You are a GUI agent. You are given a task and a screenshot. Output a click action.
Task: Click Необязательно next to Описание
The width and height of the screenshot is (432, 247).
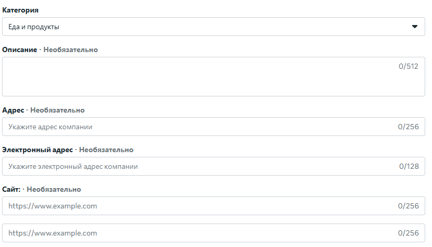(x=70, y=50)
